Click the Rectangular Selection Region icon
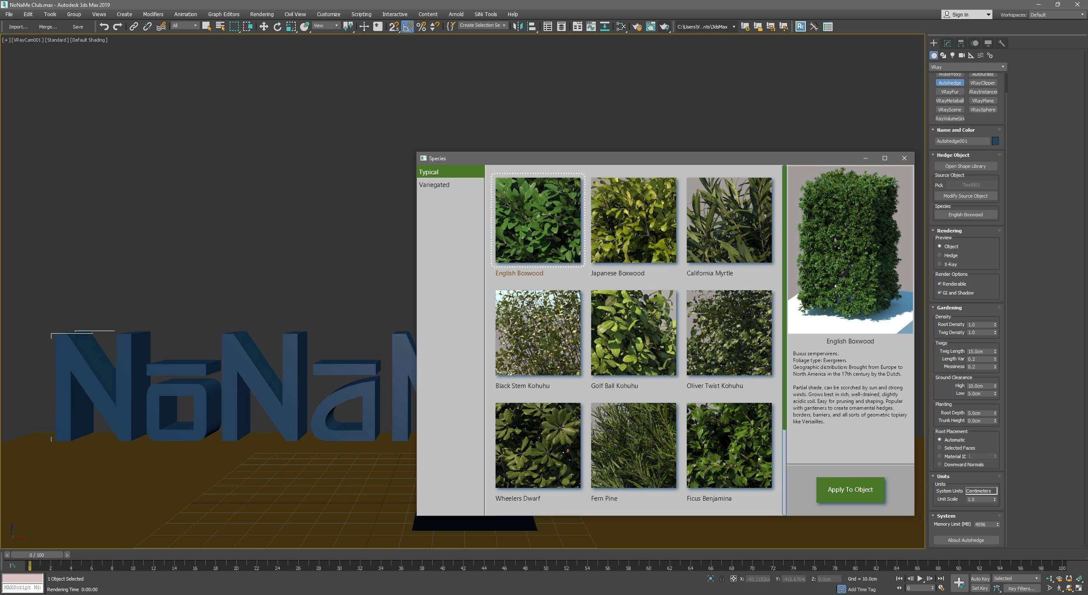The image size is (1088, 595). click(234, 26)
